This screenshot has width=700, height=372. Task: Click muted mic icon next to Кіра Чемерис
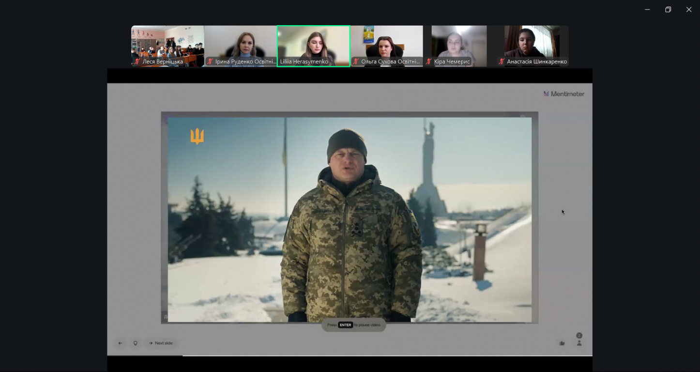pos(429,62)
